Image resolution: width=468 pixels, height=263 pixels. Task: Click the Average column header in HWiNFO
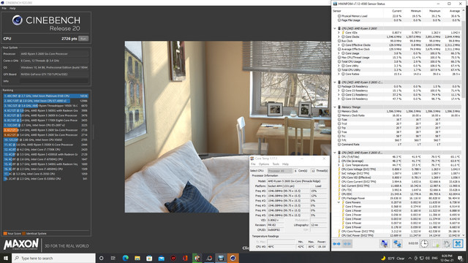tap(455, 11)
